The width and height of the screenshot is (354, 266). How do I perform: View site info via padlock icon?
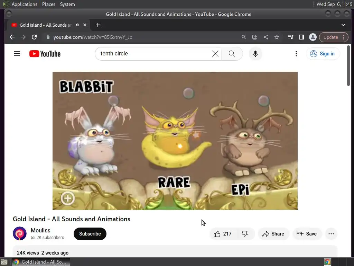(48, 37)
